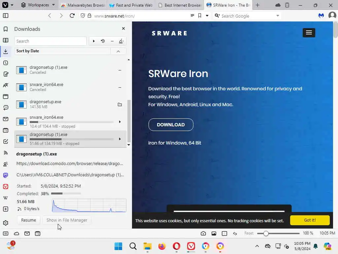338x254 pixels.
Task: Open the Feeds panel RSS icon
Action: point(6,153)
